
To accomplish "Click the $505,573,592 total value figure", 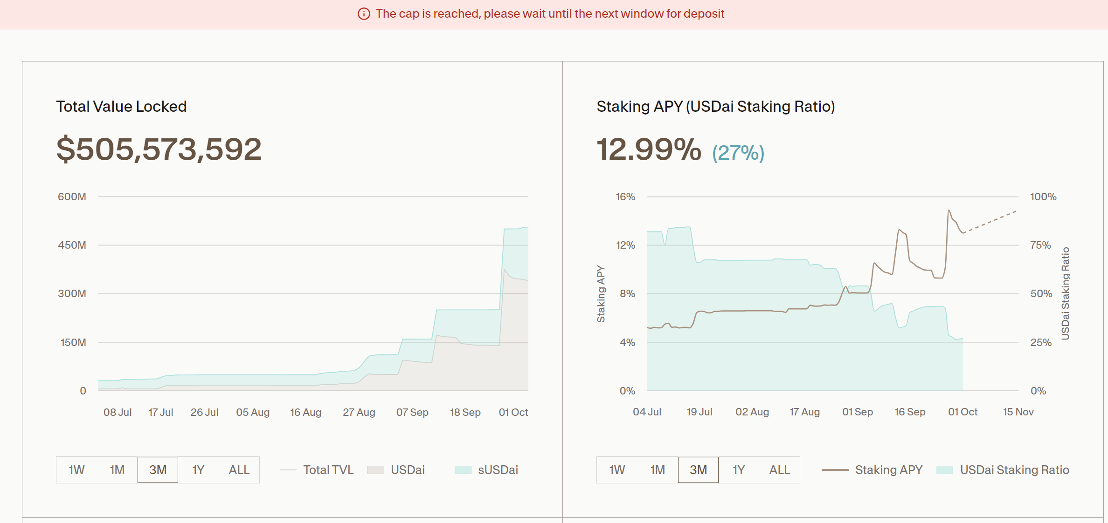I will (159, 149).
